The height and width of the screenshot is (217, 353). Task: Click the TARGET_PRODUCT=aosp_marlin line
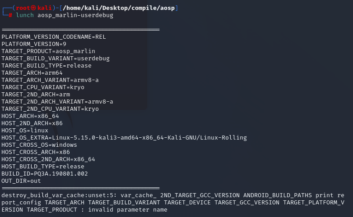click(x=48, y=51)
